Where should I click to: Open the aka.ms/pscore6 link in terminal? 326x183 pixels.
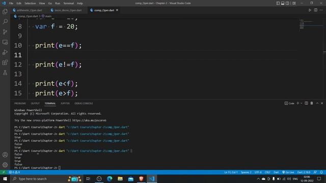pyautogui.click(x=89, y=120)
